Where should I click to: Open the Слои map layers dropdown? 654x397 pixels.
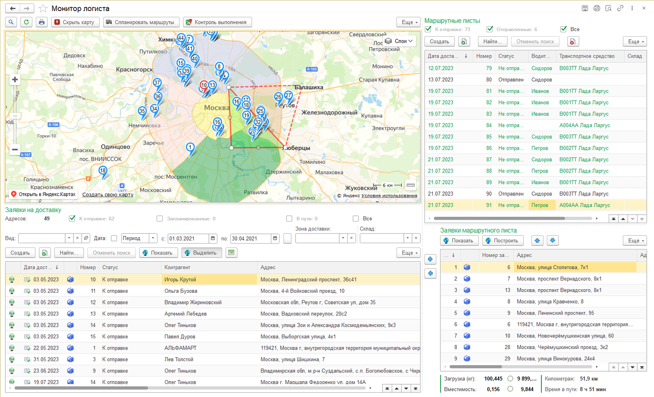point(399,41)
